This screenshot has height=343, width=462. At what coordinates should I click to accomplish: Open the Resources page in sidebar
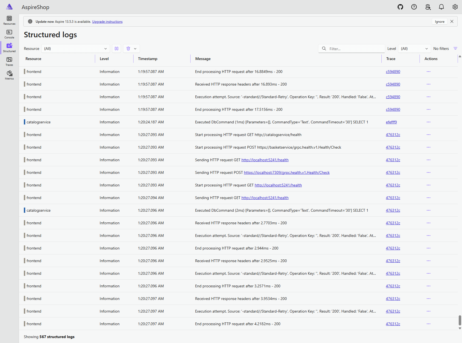[x=9, y=20]
